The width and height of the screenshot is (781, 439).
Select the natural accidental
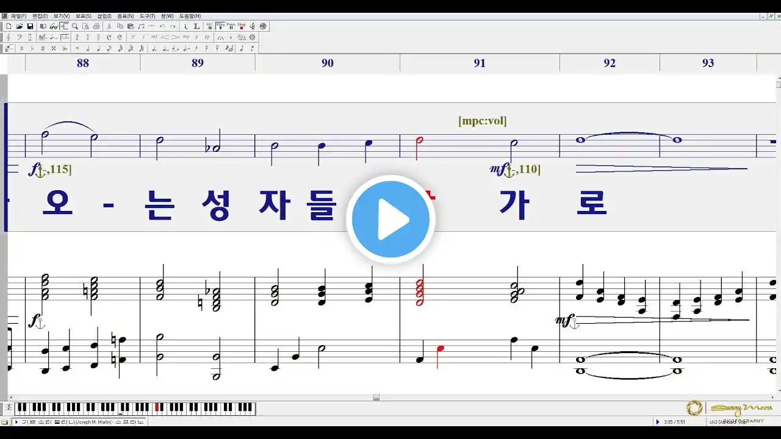(x=21, y=48)
